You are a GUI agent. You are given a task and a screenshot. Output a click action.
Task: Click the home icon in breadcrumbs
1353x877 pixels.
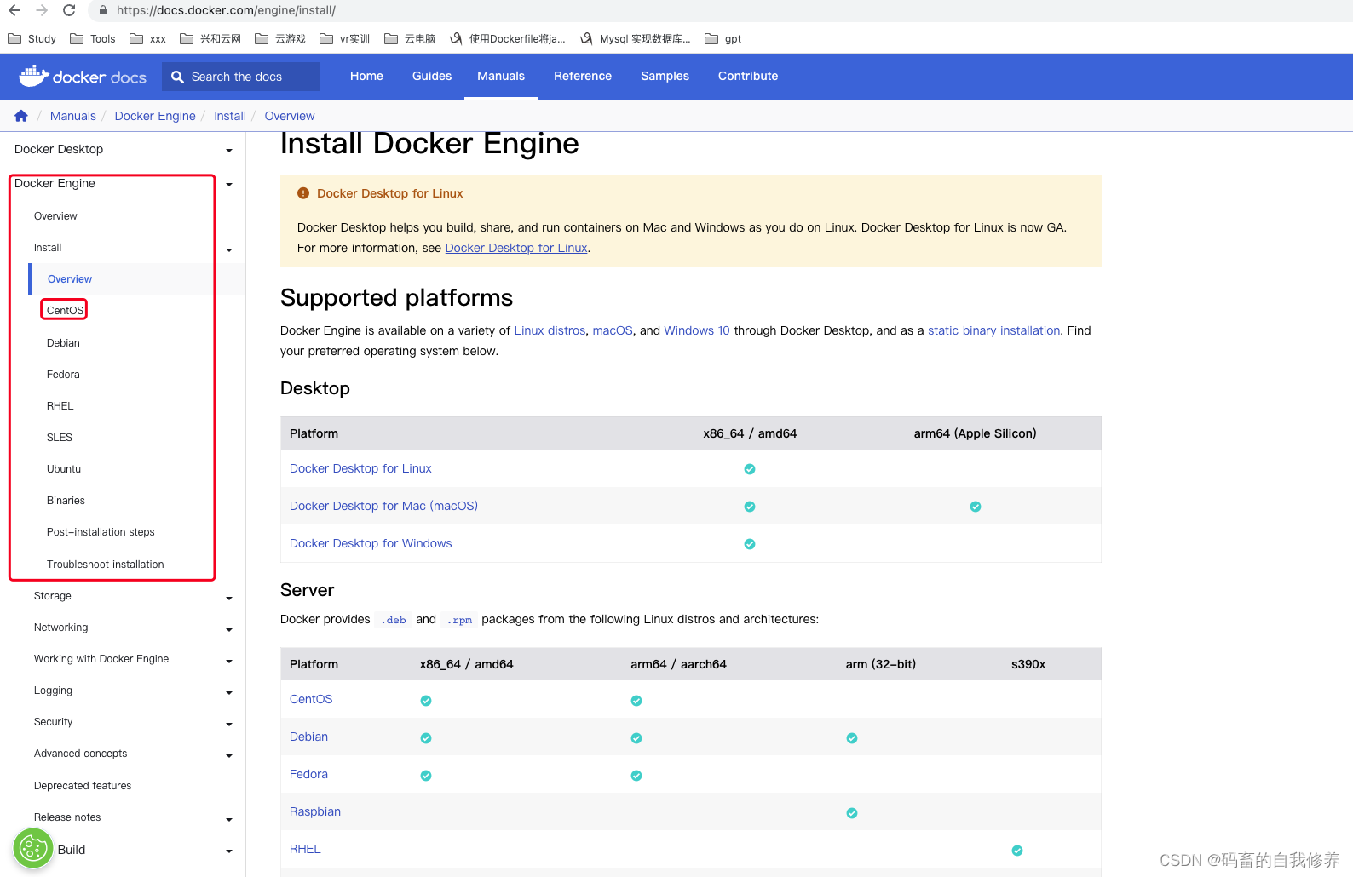click(x=21, y=116)
